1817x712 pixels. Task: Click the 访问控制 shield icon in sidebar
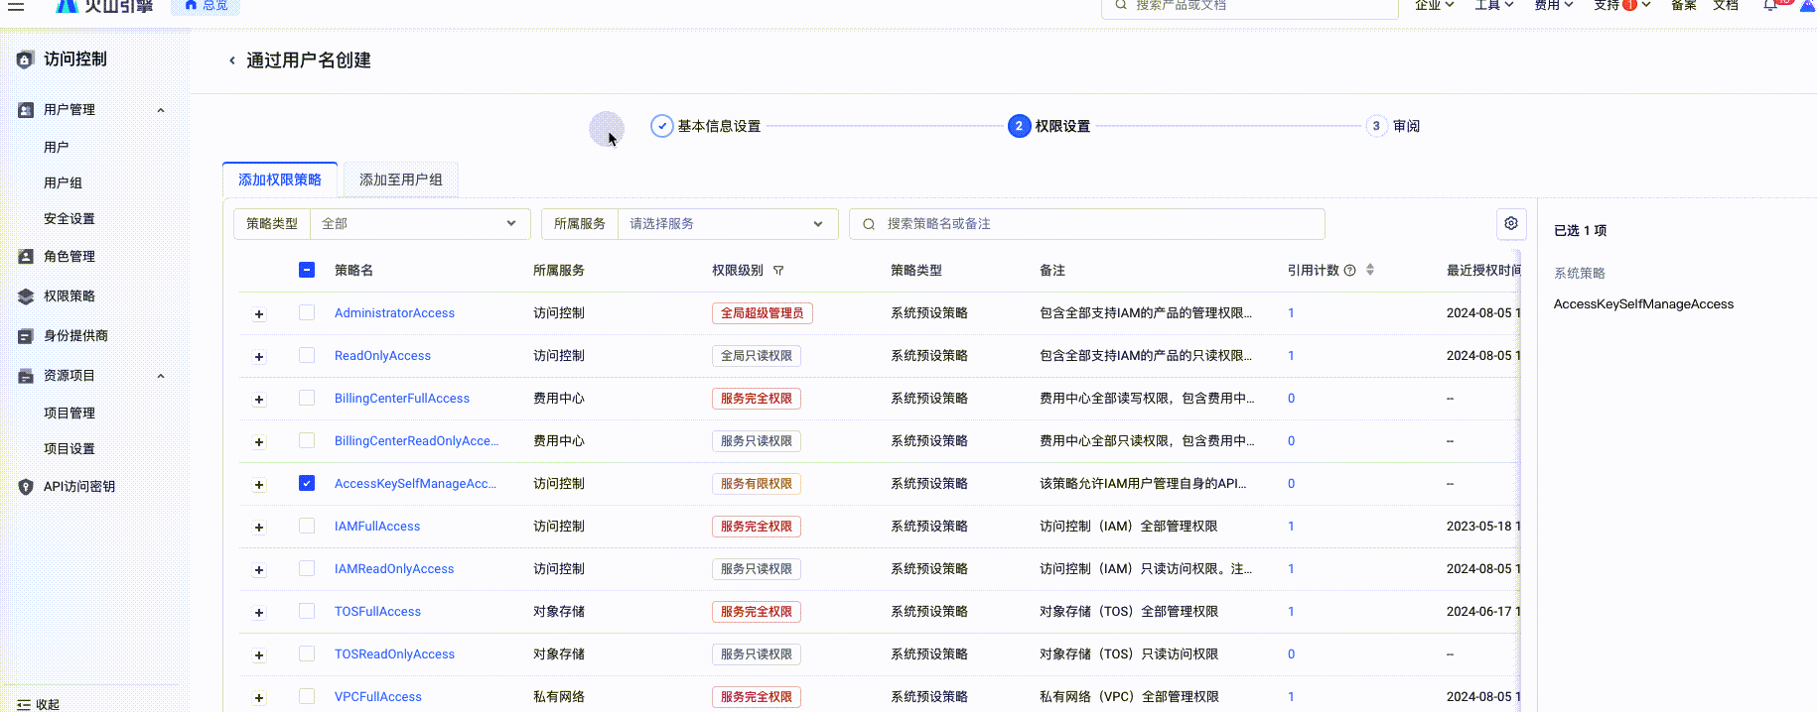click(26, 59)
